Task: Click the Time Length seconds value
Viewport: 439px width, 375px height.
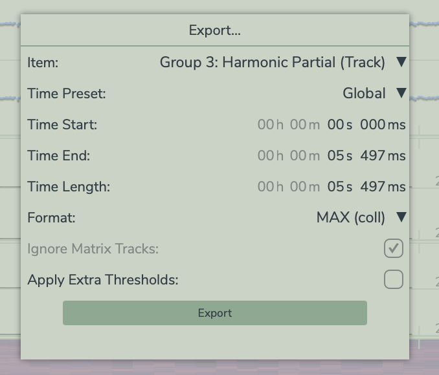Action: coord(339,186)
